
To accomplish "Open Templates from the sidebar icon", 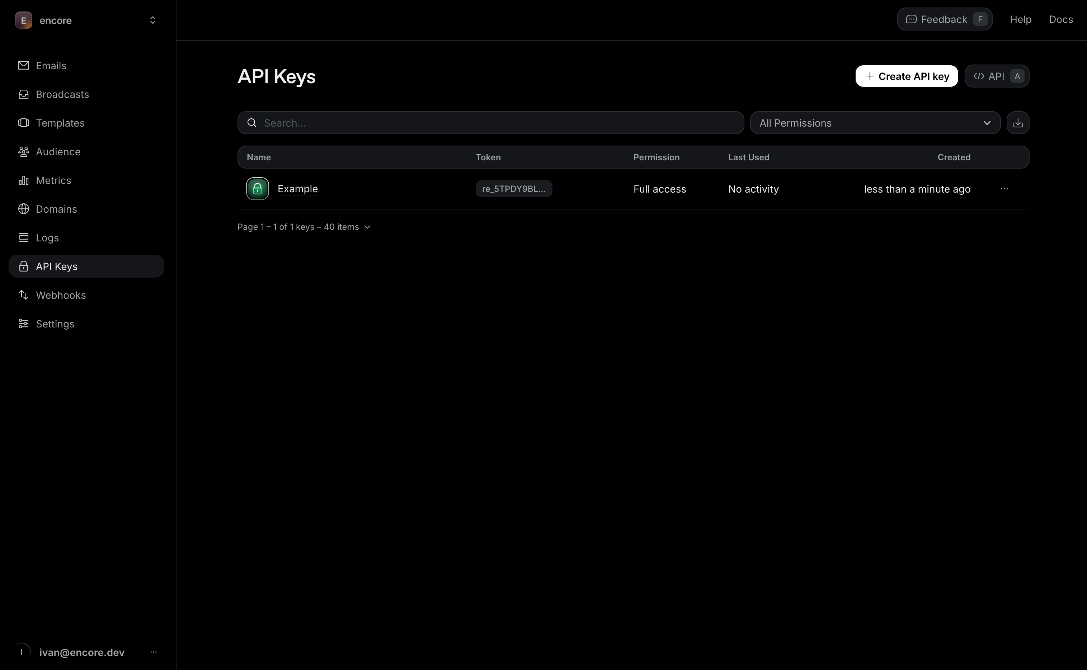I will (x=23, y=123).
